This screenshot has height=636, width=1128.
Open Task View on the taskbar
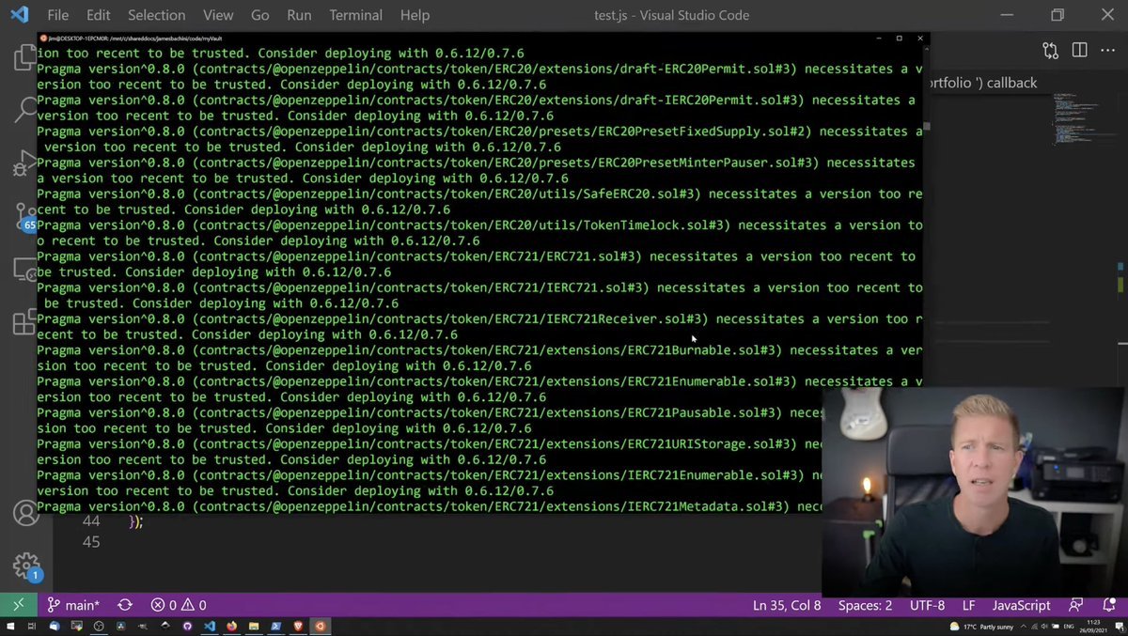pyautogui.click(x=32, y=627)
